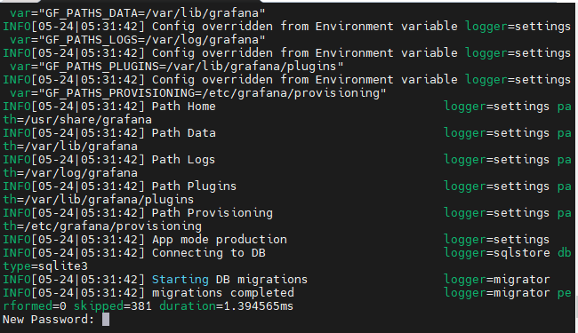Click the 'Path Provisioning' log message
Viewport: 578px width, 333px height.
213,213
